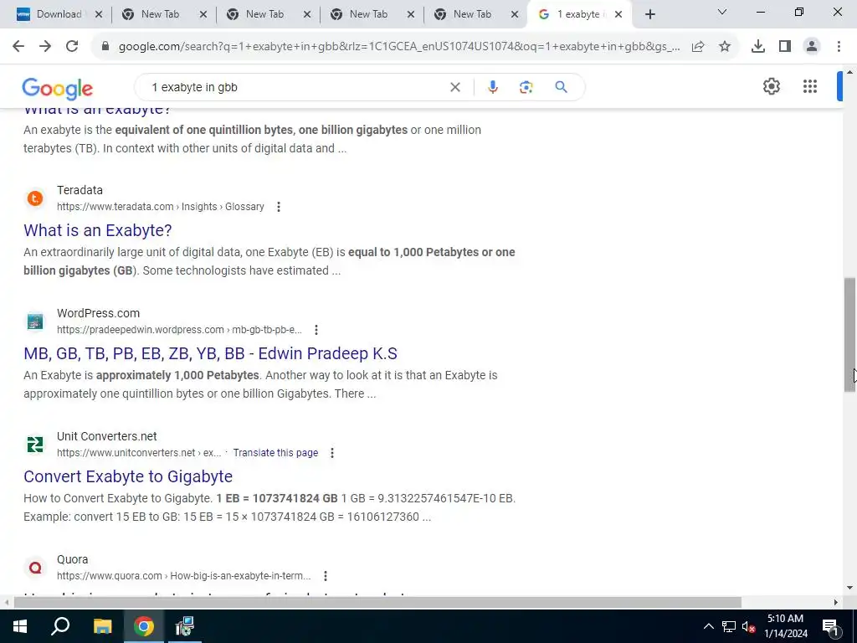
Task: Start voice search microphone
Action: pyautogui.click(x=492, y=87)
